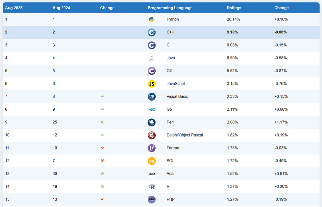Click the Fortran purple F icon
Viewport: 322px width, 207px height.
pos(152,148)
